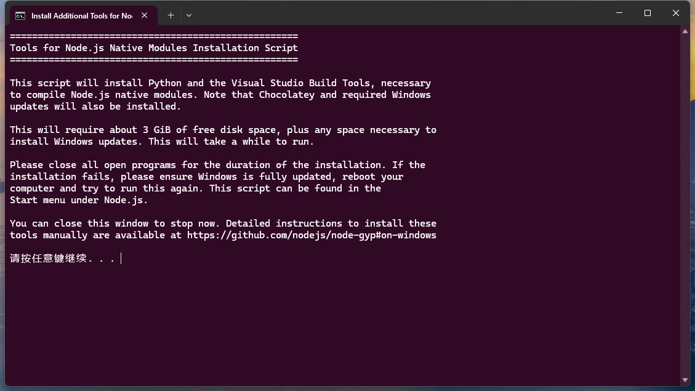The image size is (695, 391).
Task: Click the 请按任意键继续 prompt line
Action: pos(63,259)
